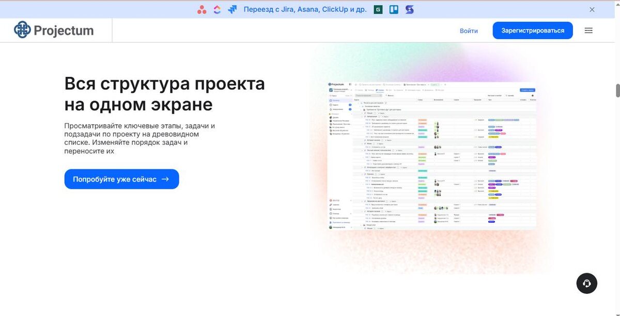
Task: Open the support chat headset icon
Action: [x=587, y=283]
